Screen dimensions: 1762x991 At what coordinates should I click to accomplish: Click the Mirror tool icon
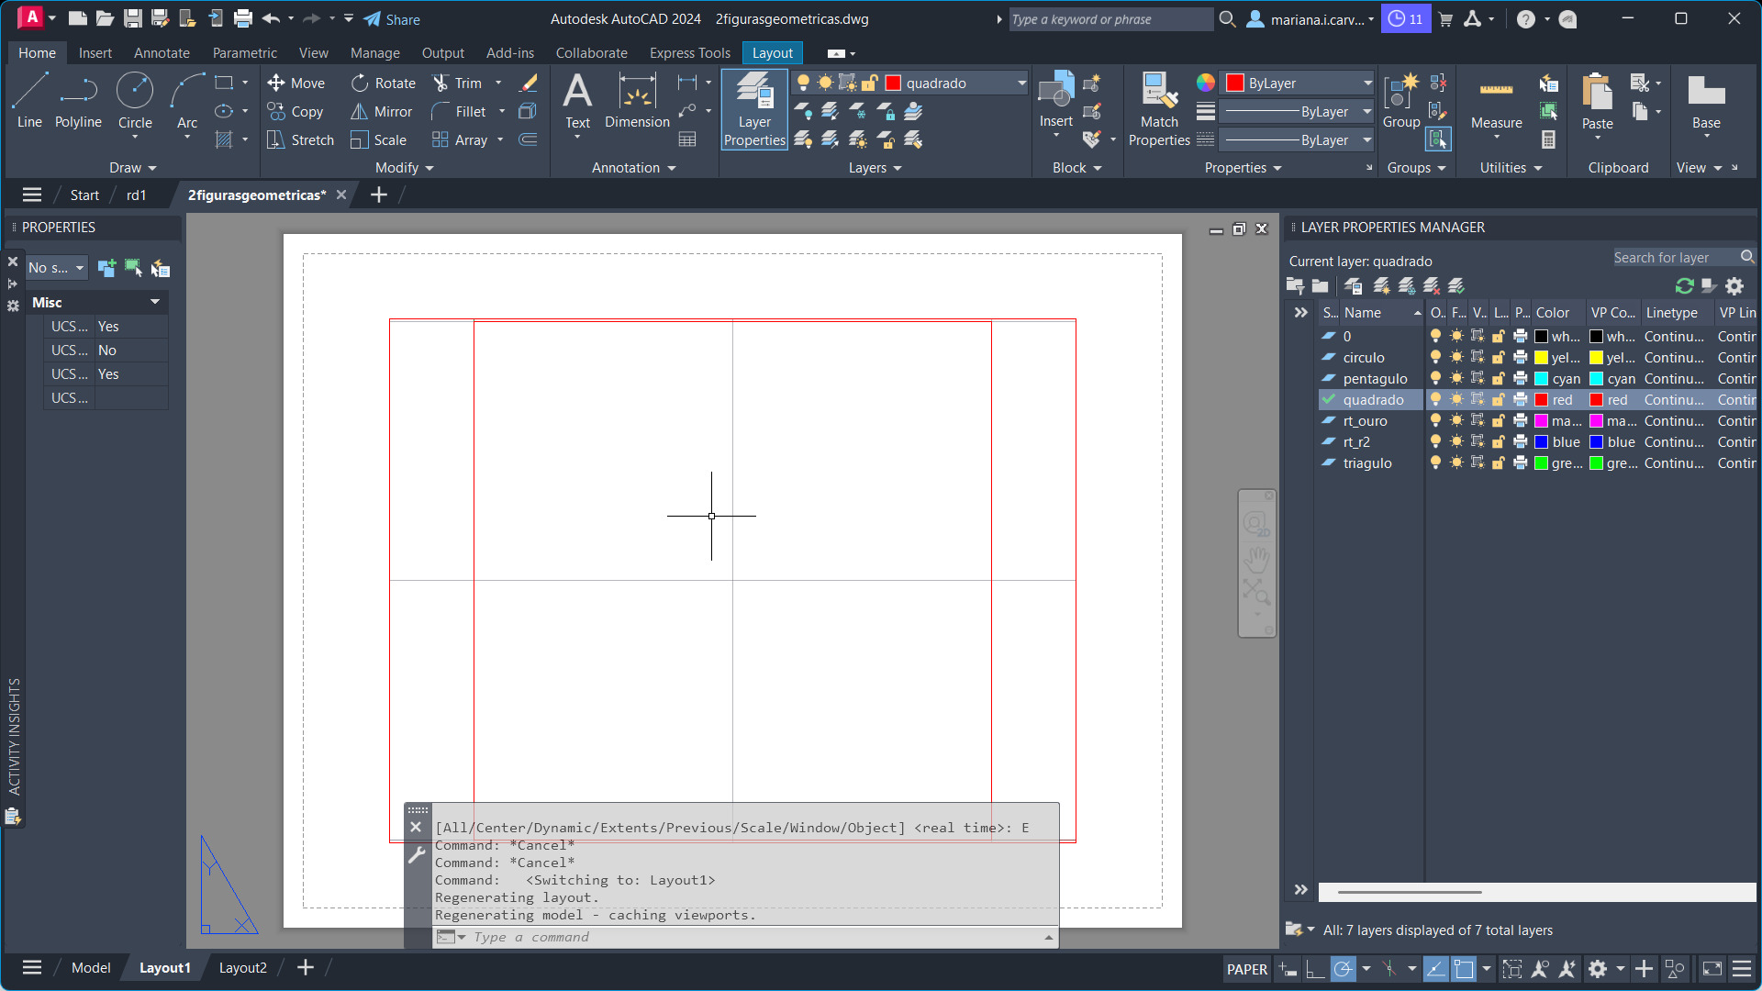[x=359, y=111]
